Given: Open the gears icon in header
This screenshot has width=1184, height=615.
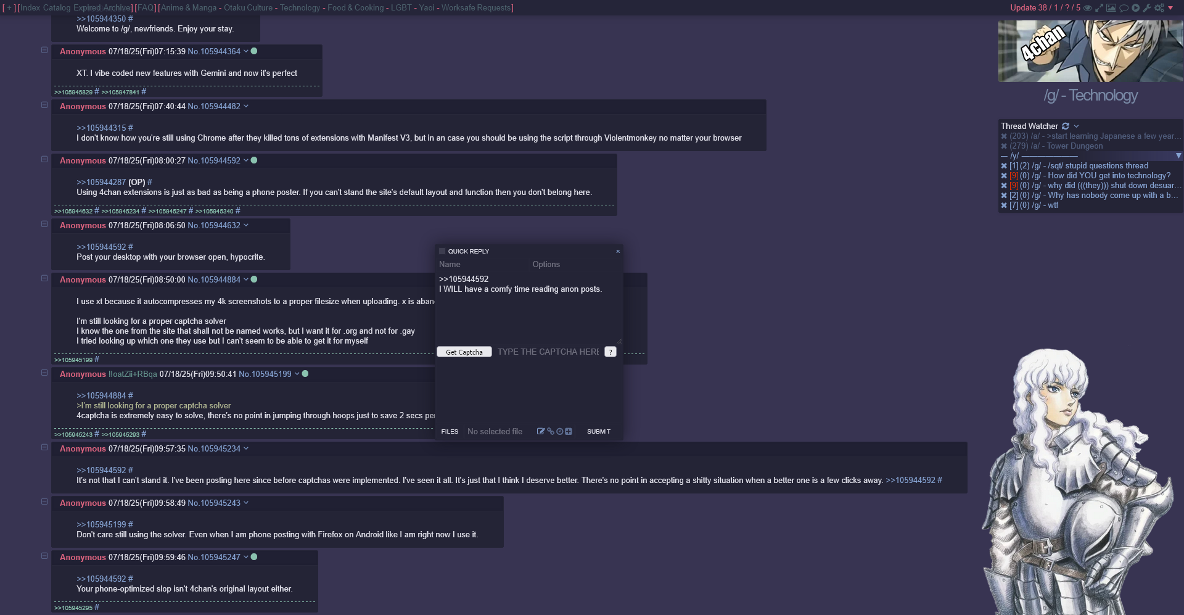Looking at the screenshot, I should tap(1159, 8).
